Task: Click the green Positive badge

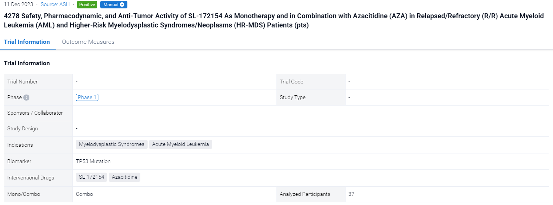Action: coord(87,5)
